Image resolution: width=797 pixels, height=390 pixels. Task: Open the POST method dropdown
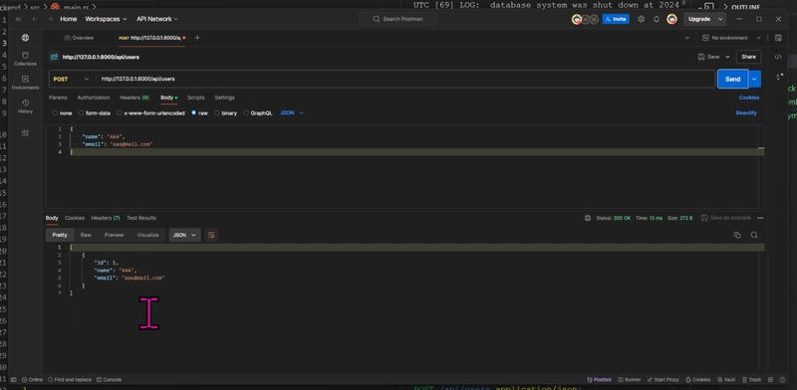[x=71, y=79]
